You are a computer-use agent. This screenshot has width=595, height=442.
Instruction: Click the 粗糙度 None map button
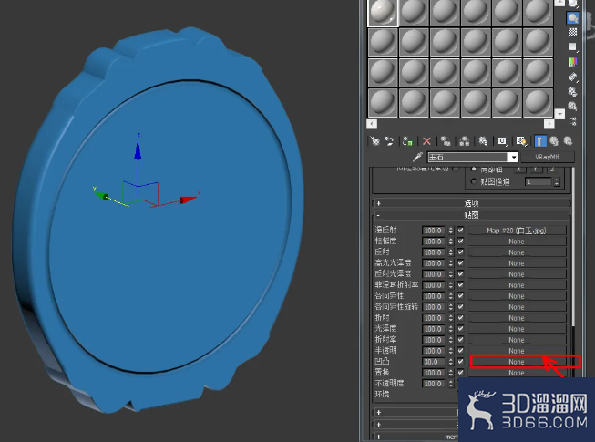click(x=518, y=242)
